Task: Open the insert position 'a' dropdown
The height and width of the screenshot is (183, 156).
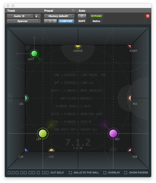Action: (37, 16)
